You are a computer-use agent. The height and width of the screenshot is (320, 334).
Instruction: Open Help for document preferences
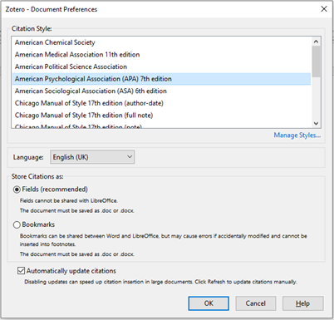(302, 303)
